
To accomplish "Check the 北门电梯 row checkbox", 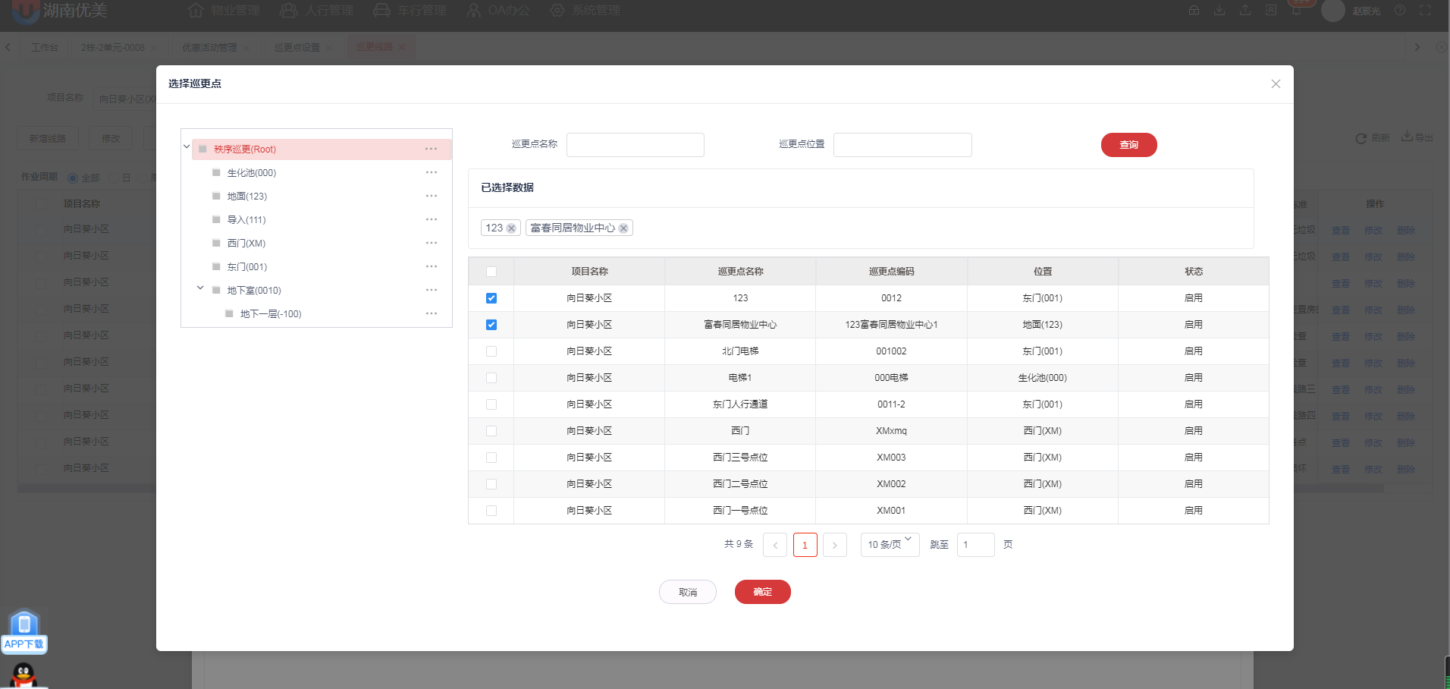I will point(491,351).
